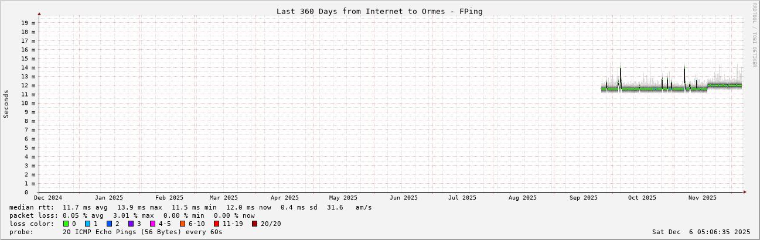This screenshot has height=240, width=760.
Task: Click the vertical Seconds axis title
Action: click(x=6, y=104)
